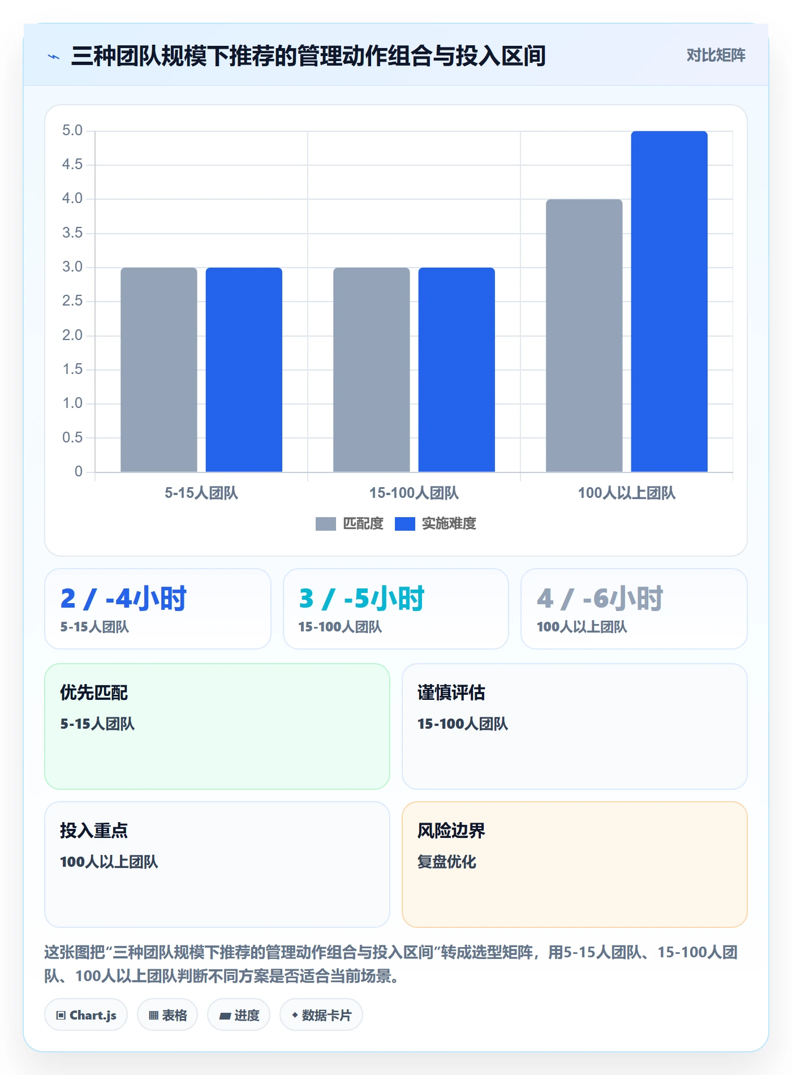The image size is (792, 1075).
Task: Click the 对比矩阵 label in the header
Action: 716,55
